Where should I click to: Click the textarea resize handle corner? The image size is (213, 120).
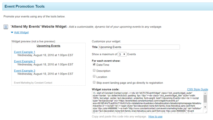[x=206, y=112]
